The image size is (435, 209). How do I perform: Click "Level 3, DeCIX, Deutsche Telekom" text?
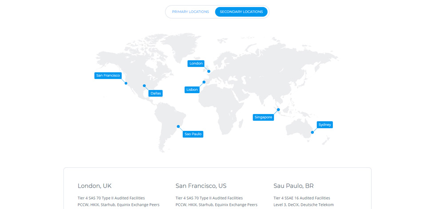[304, 205]
